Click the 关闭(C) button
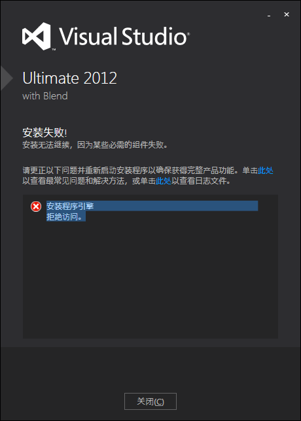Image resolution: width=301 pixels, height=421 pixels. [150, 401]
